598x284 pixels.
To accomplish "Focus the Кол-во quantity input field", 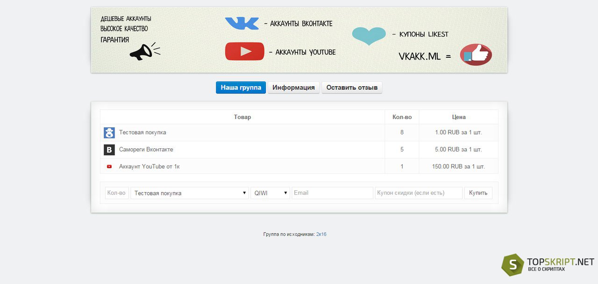I will coord(117,193).
